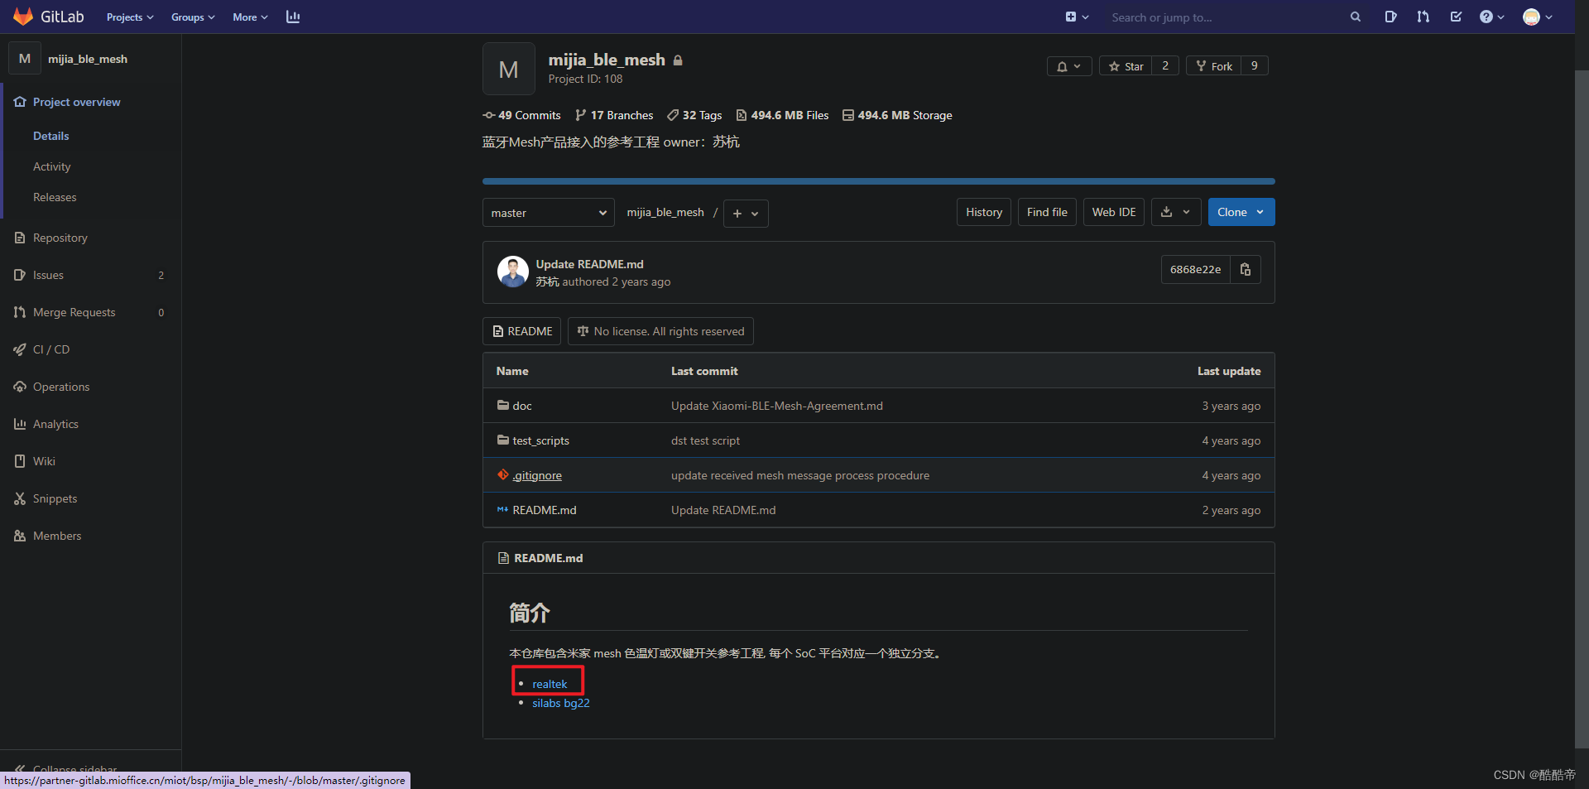Image resolution: width=1589 pixels, height=789 pixels.
Task: Click the search magnifier icon
Action: click(1356, 17)
